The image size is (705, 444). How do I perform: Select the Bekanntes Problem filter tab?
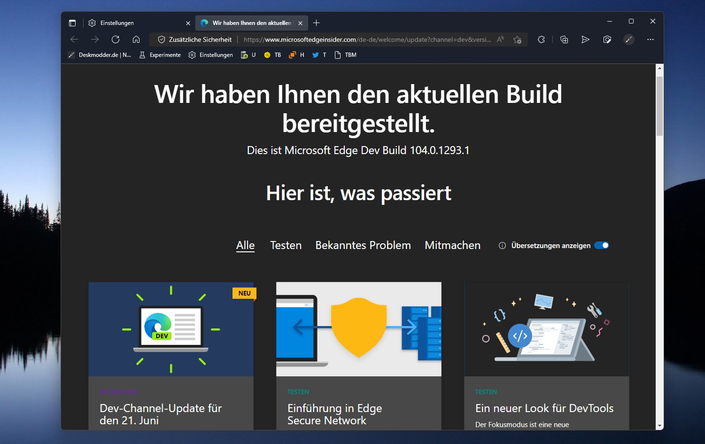click(x=363, y=245)
